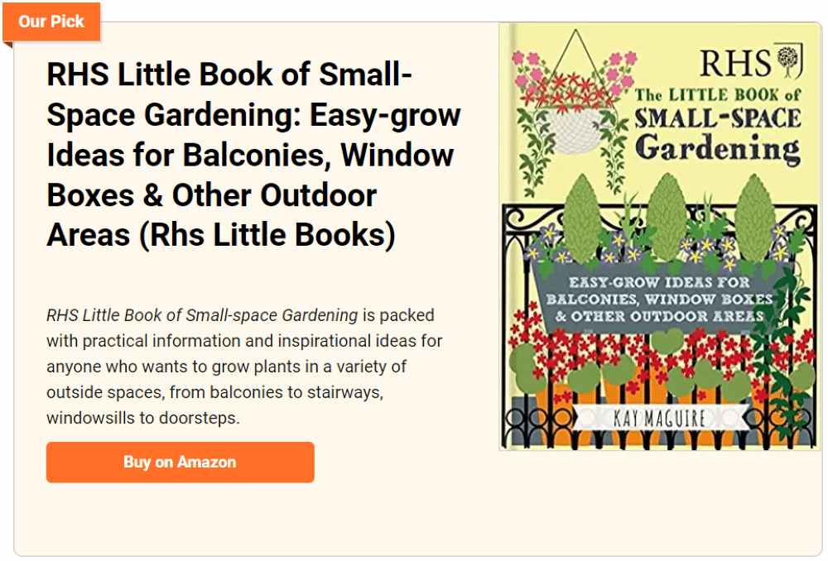Click the middle conical shrub on cover
The height and width of the screenshot is (561, 828).
click(x=666, y=218)
